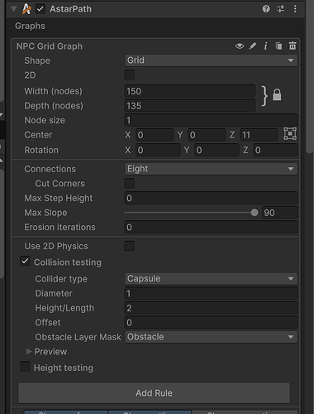Open AstarPath help reference icon
Viewport: 314px width, 414px height.
point(266,9)
